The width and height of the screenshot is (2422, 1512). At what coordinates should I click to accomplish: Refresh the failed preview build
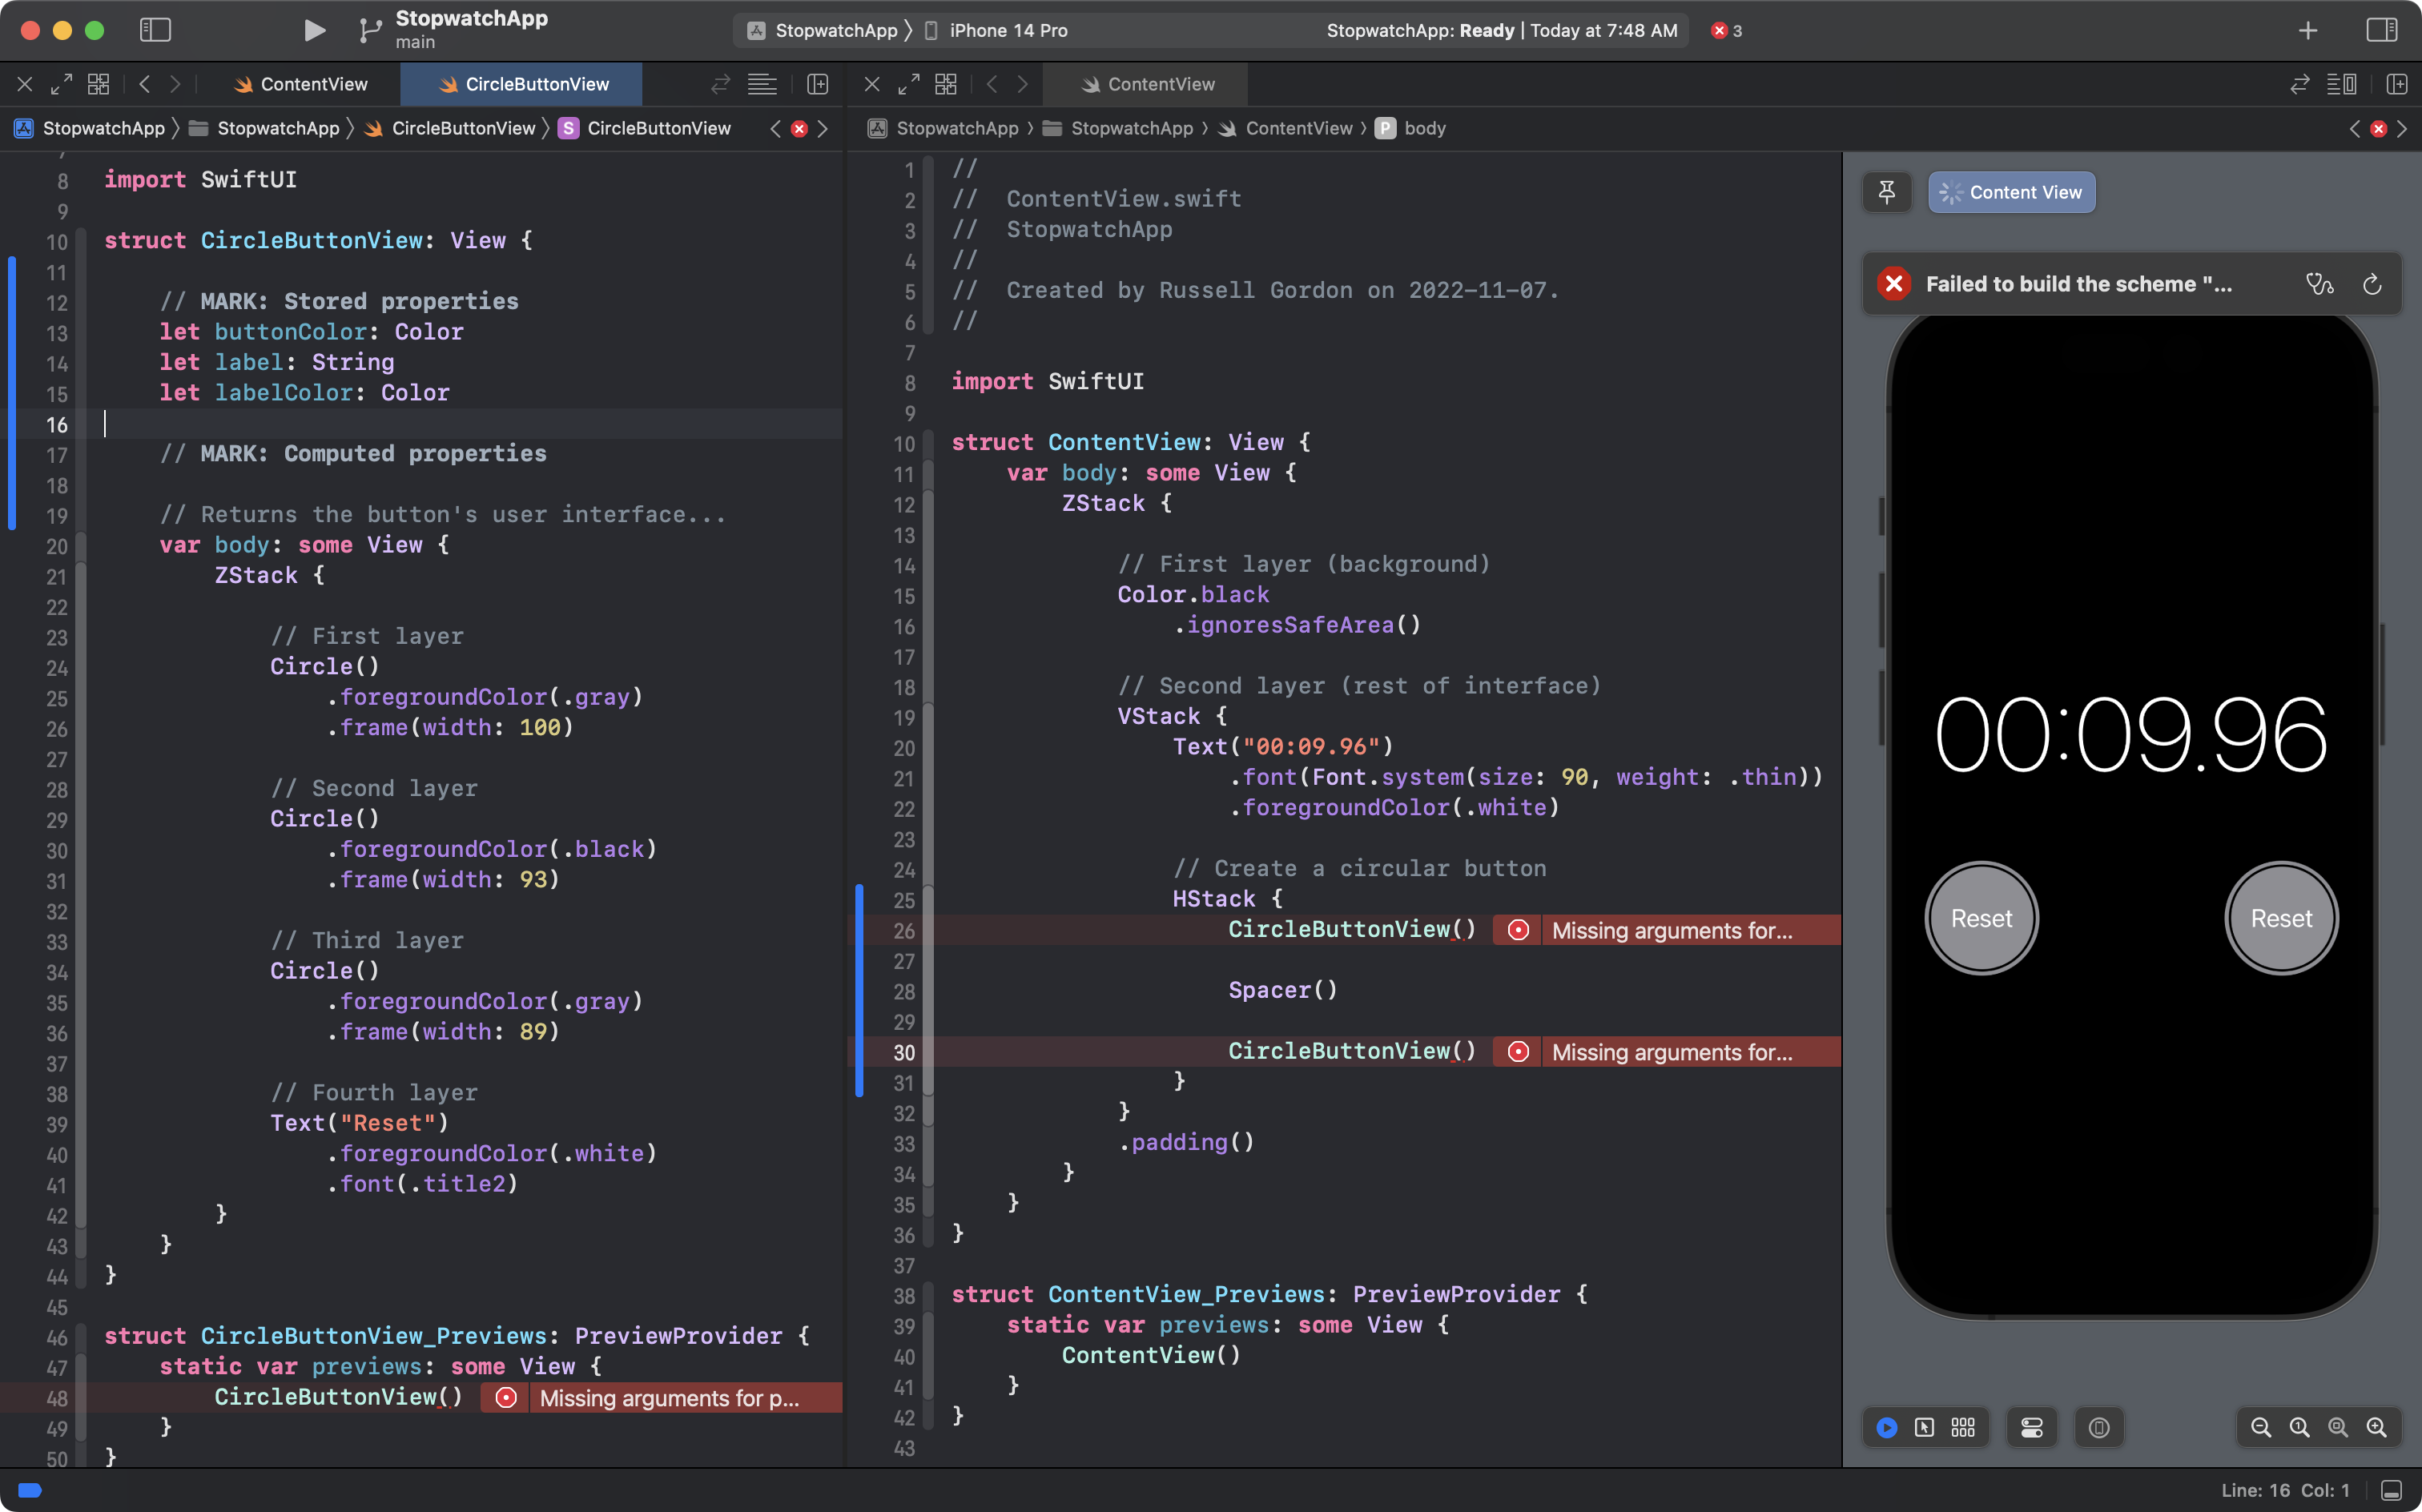2371,285
